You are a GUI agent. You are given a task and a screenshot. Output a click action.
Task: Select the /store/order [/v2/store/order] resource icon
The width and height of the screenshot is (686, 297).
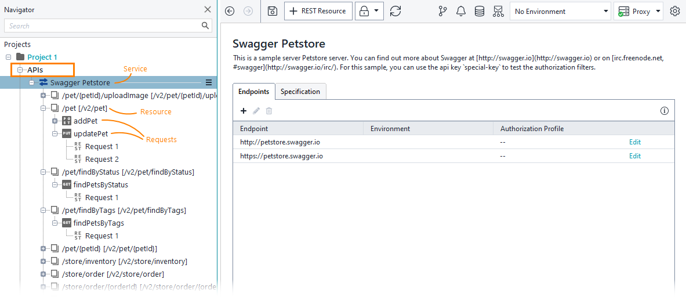[55, 274]
